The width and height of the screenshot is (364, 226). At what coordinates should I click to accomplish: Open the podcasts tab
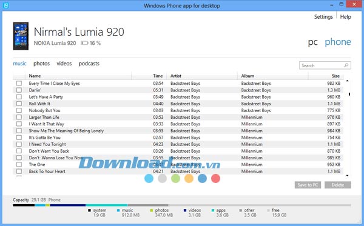click(89, 64)
